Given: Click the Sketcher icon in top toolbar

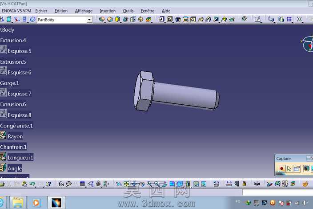Looking at the screenshot, I should tap(257, 19).
